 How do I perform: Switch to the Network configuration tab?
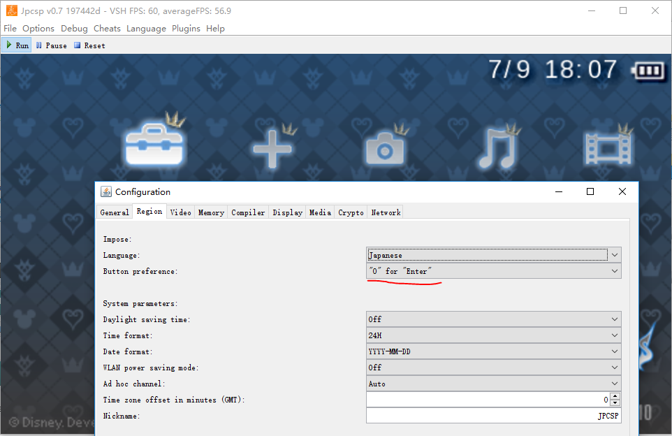(386, 212)
